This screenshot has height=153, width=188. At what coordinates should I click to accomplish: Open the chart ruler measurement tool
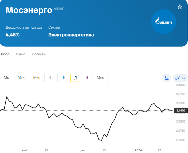167,78
